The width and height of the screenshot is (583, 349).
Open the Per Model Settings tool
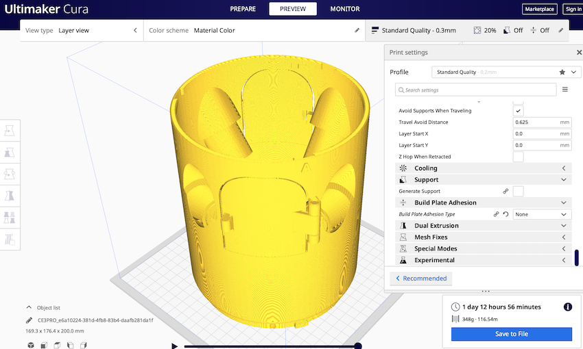tap(10, 218)
